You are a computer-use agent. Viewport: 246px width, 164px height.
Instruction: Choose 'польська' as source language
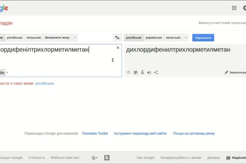[x=34, y=38]
